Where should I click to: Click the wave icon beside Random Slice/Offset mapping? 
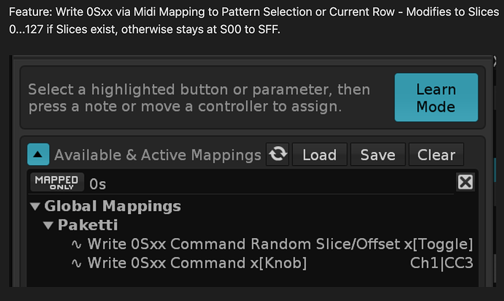(x=76, y=245)
